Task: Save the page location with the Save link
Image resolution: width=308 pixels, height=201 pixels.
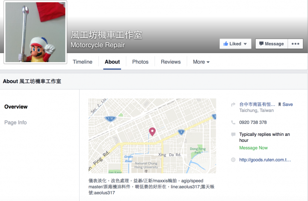Action: pos(285,104)
